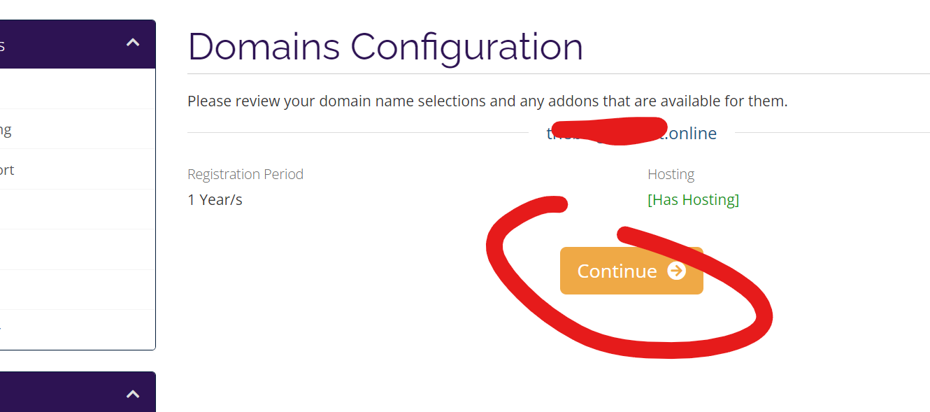Click the grey Hosting label

[x=671, y=174]
